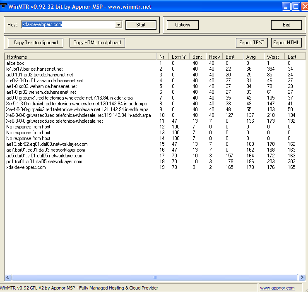Click the Exit button
This screenshot has width=308, height=292.
click(286, 25)
